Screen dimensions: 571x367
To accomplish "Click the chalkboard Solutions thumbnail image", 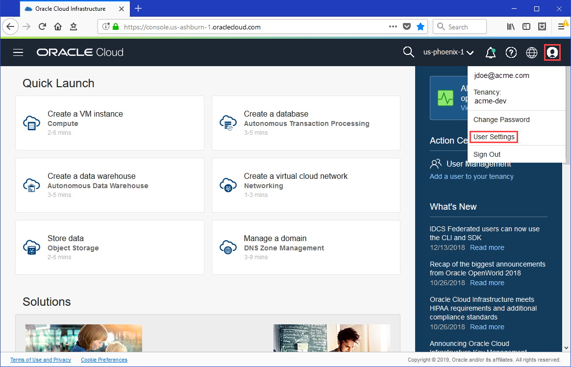I will [332, 338].
